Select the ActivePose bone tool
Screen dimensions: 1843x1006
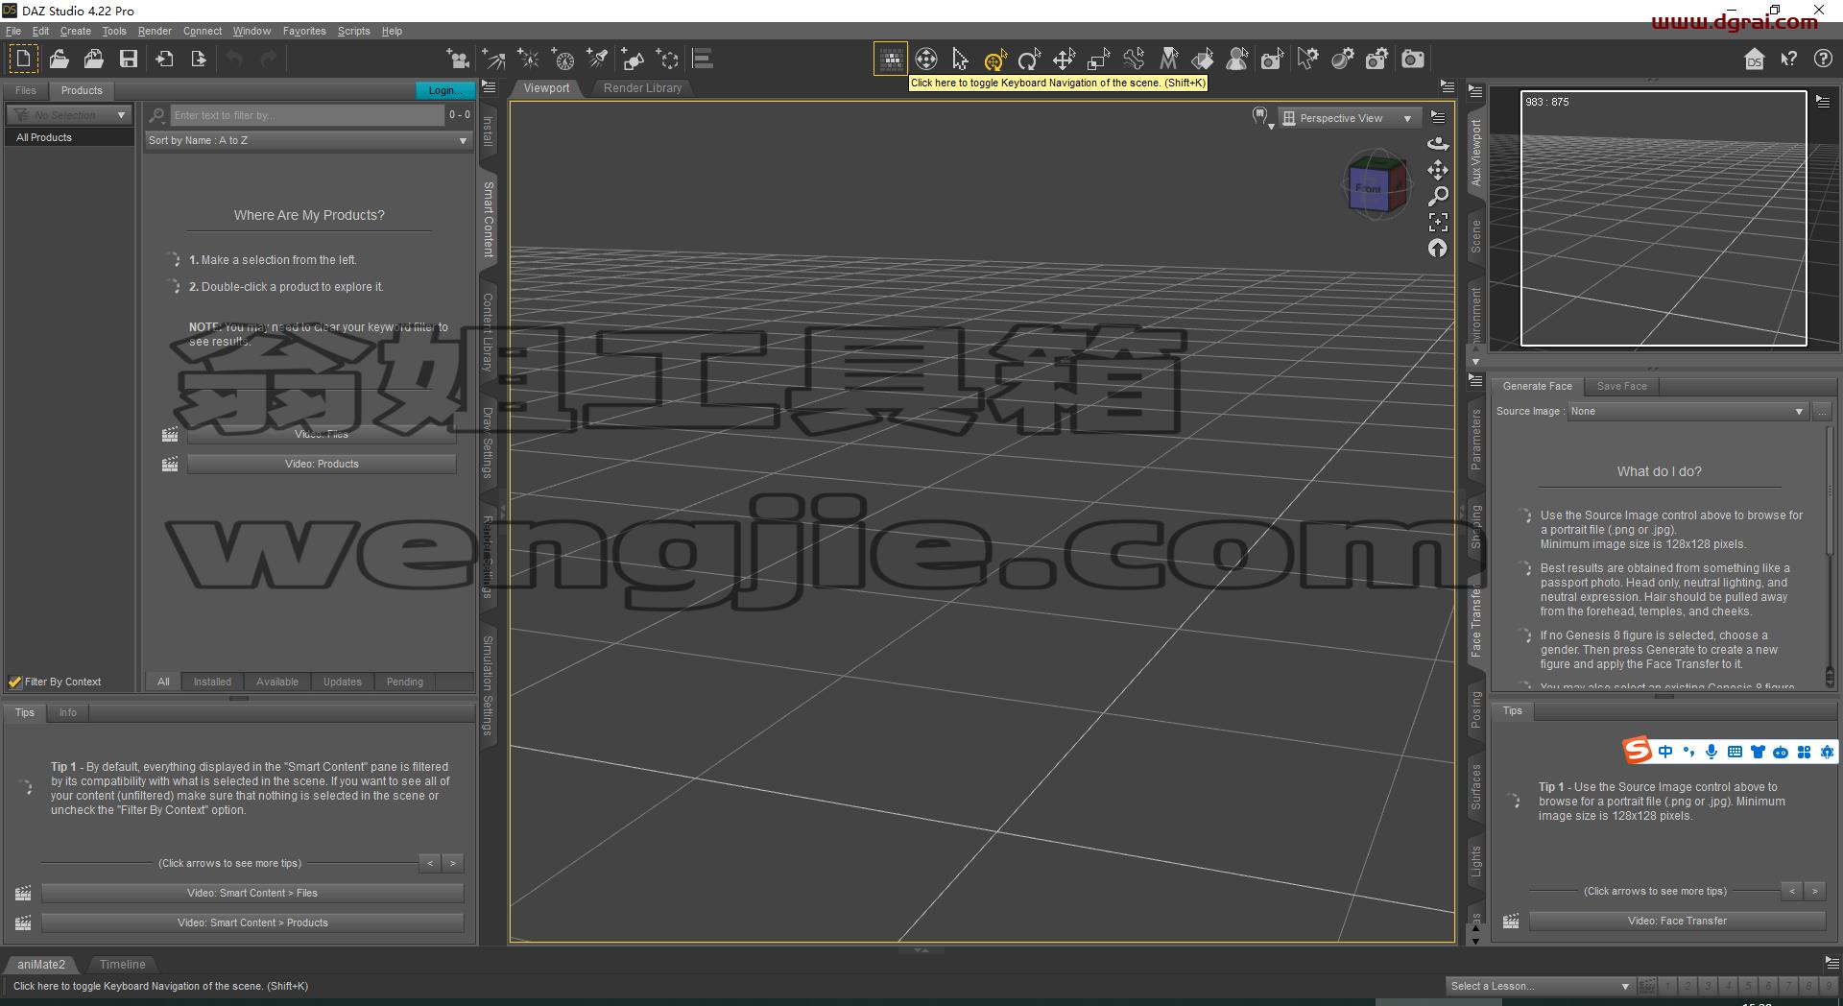[1134, 60]
